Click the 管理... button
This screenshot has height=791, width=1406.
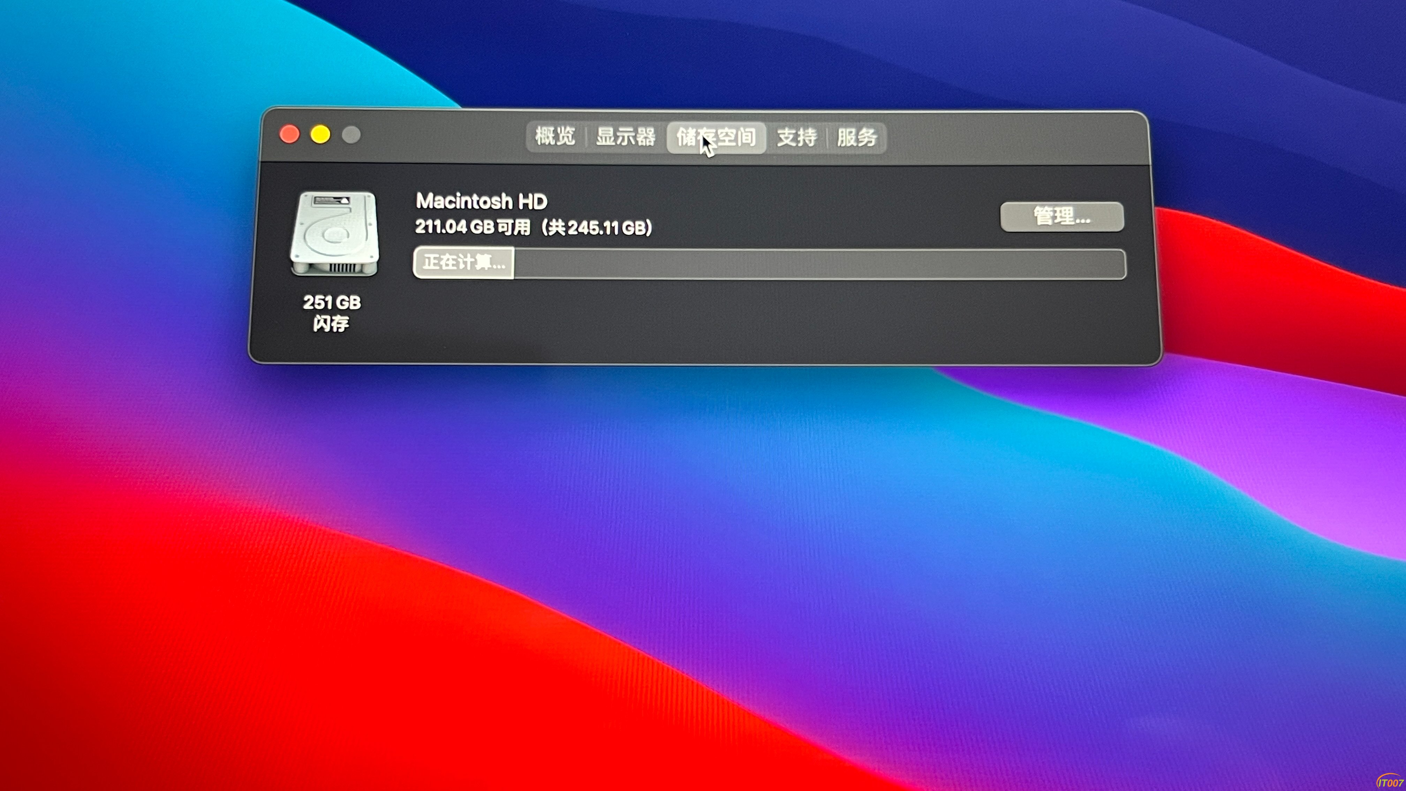1061,217
